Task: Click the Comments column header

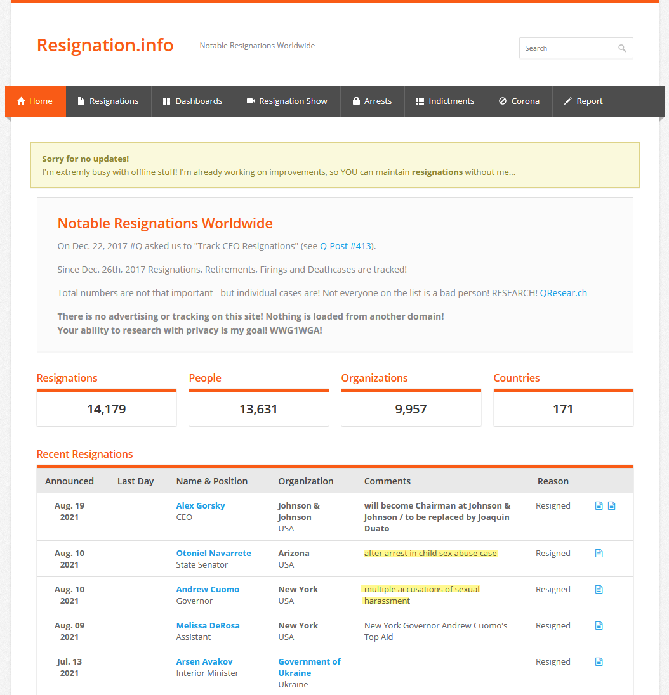Action: [387, 481]
